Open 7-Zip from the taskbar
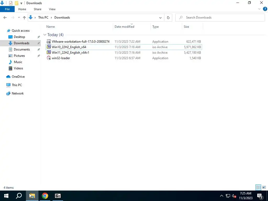The image size is (268, 201). click(58, 196)
